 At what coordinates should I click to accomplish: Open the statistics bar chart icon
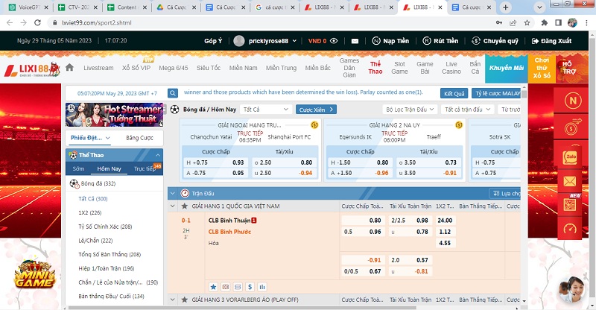coord(262,287)
